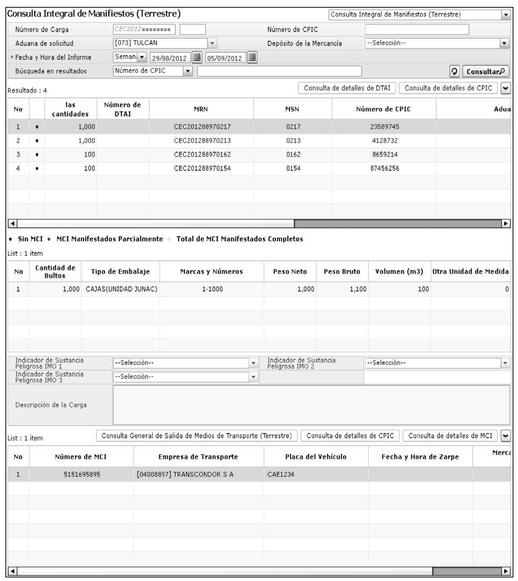Click the start date field 29/08/2012
The height and width of the screenshot is (581, 518).
[x=170, y=58]
